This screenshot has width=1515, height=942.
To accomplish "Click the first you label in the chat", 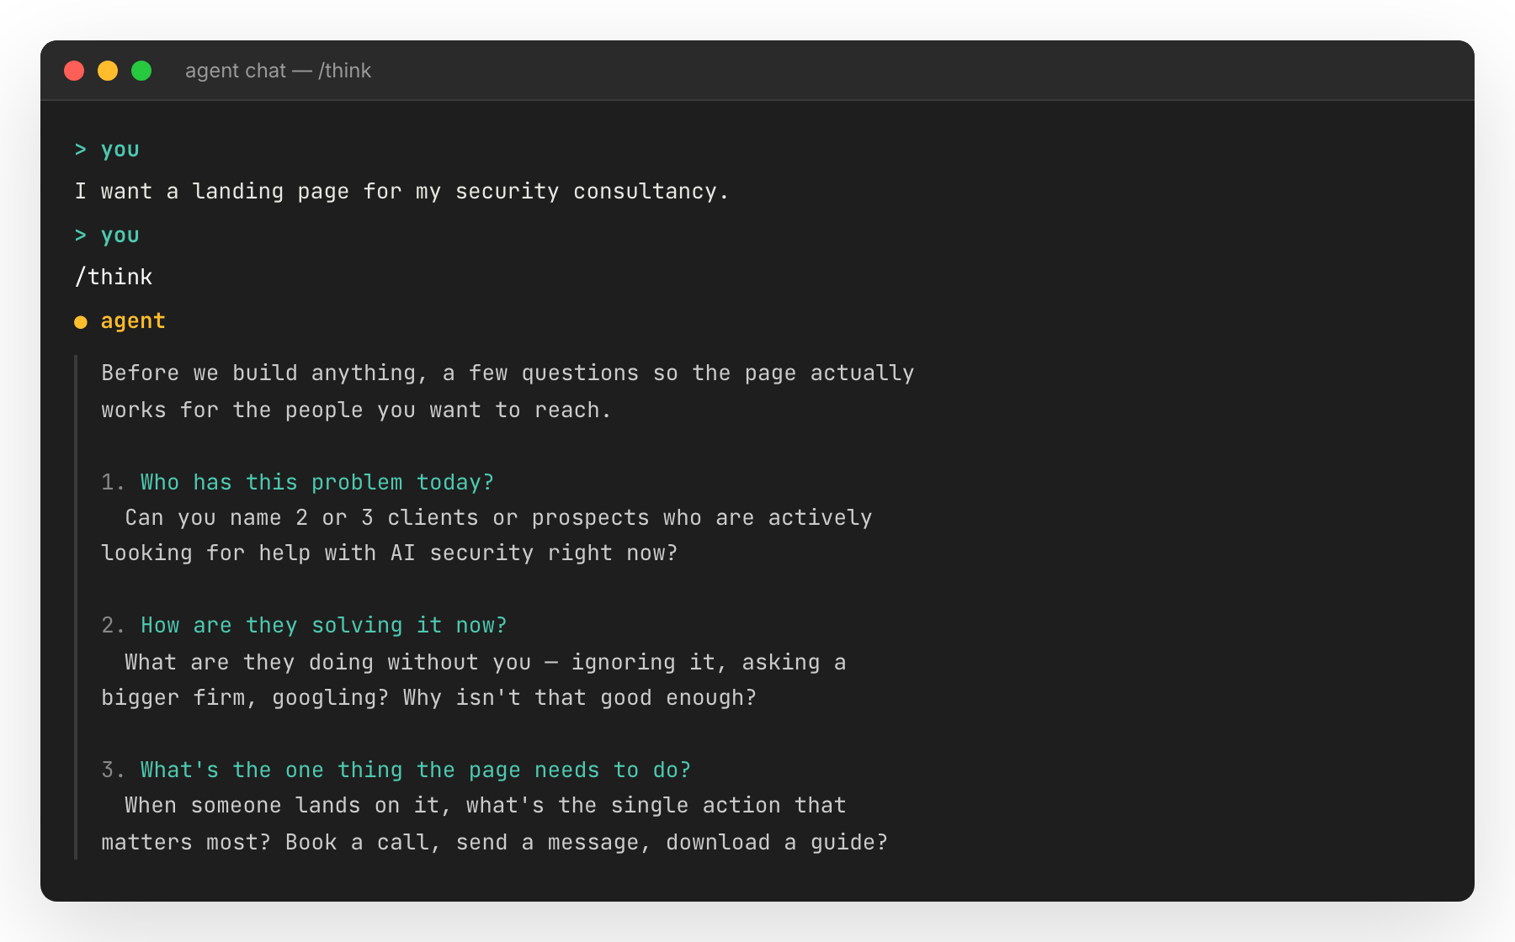I will point(119,149).
